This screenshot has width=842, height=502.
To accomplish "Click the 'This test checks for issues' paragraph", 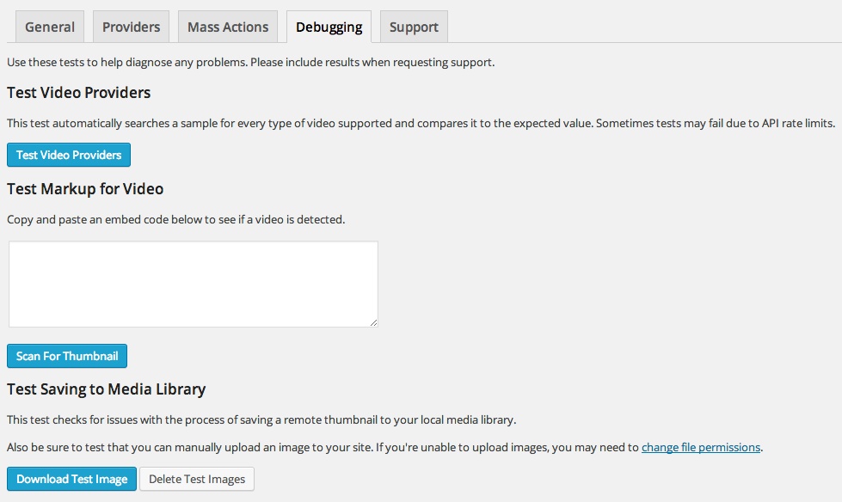I will 261,419.
